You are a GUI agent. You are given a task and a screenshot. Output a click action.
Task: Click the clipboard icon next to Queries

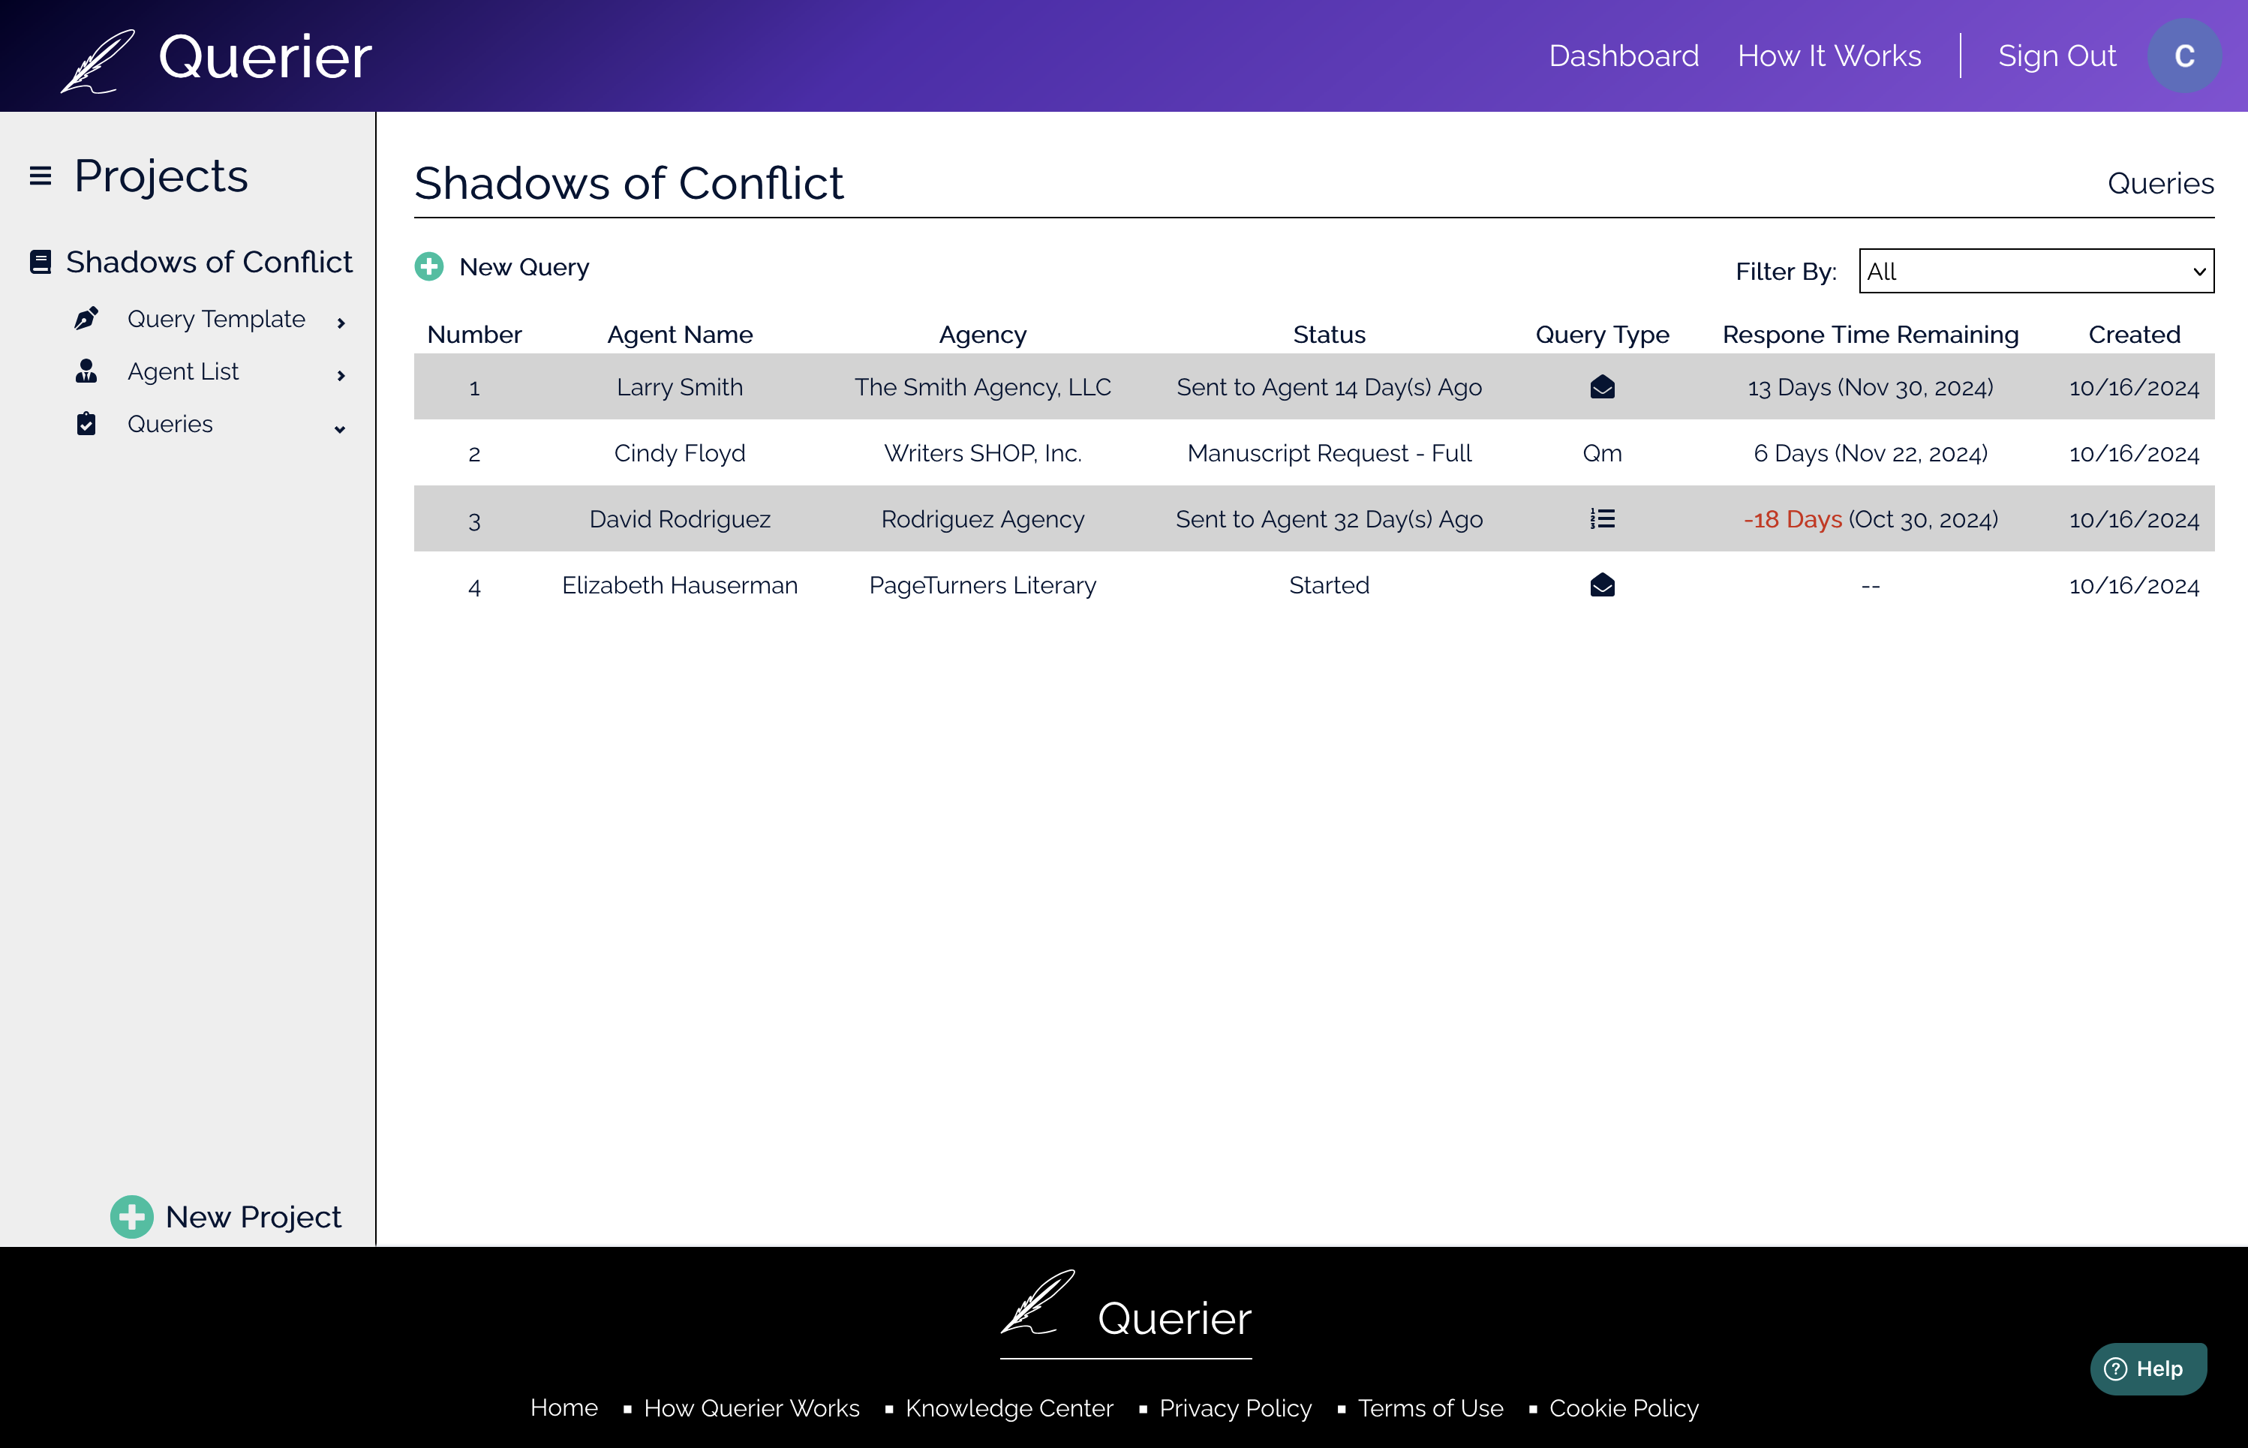86,424
